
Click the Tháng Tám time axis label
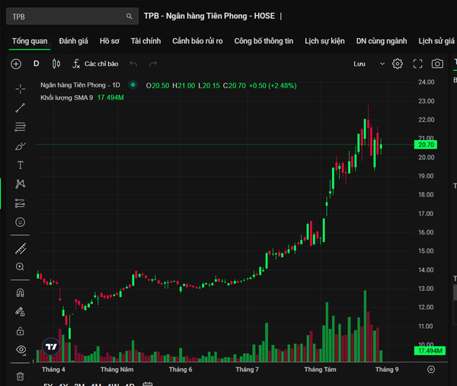tap(320, 369)
